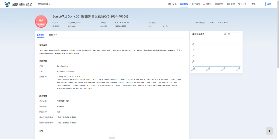Click 不需要用户认证 value
This screenshot has width=279, height=139.
63,101
